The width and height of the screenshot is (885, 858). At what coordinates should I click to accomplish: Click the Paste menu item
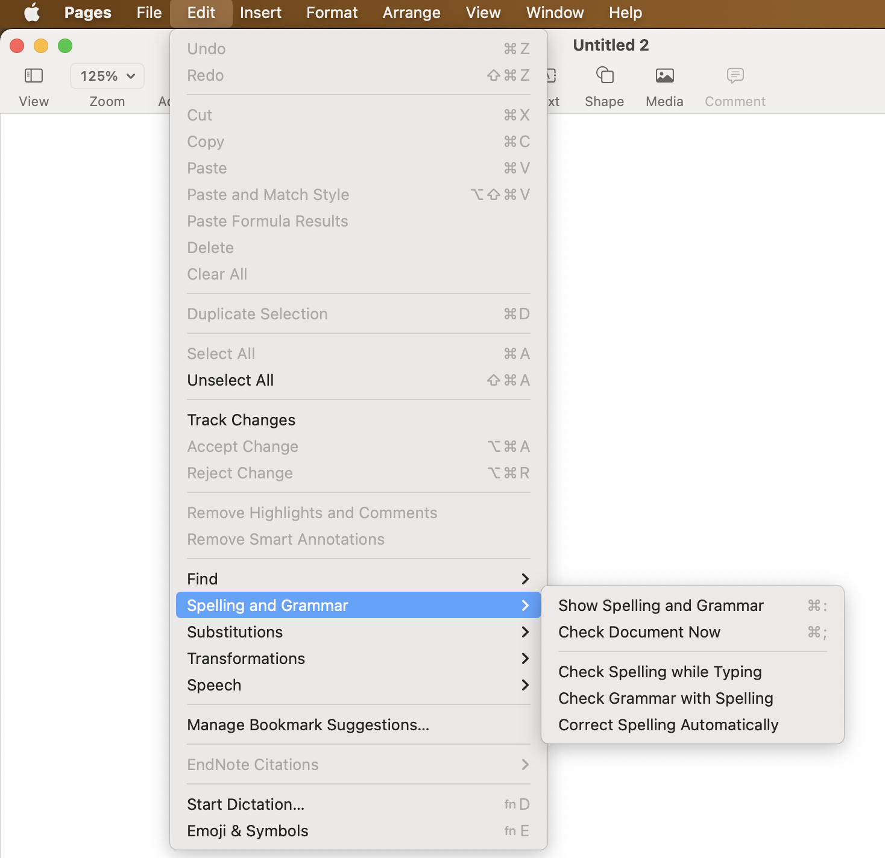359,168
